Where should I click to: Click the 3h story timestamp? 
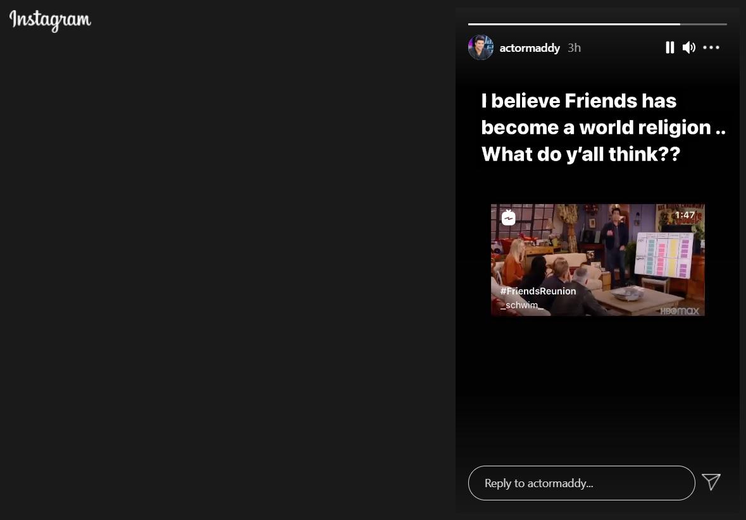pyautogui.click(x=575, y=48)
